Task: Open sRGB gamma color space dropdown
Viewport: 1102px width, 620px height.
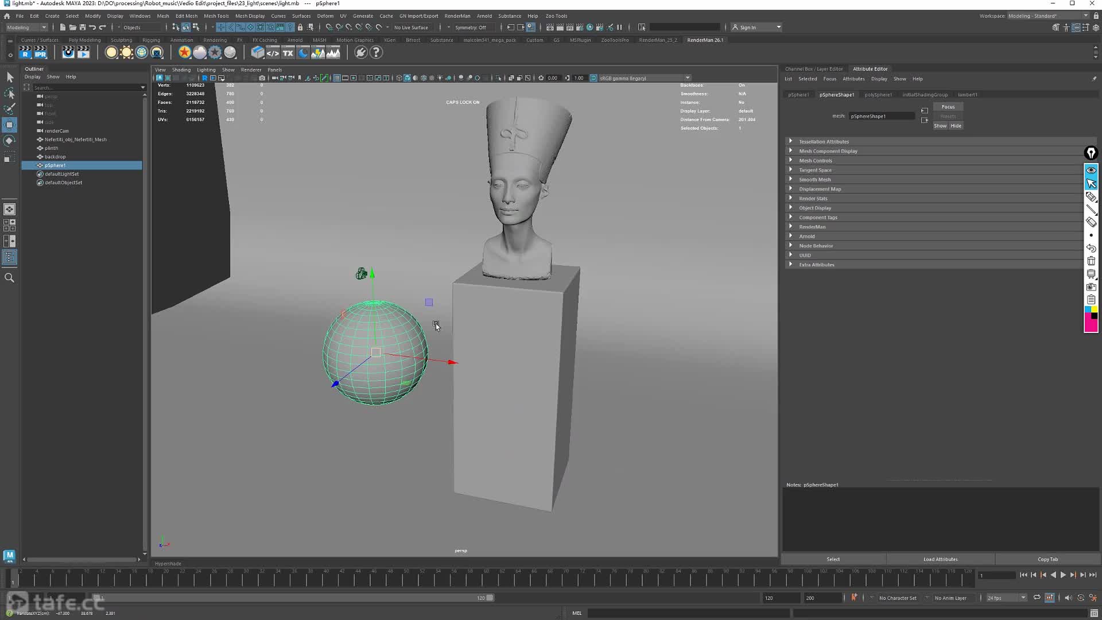Action: (x=644, y=78)
